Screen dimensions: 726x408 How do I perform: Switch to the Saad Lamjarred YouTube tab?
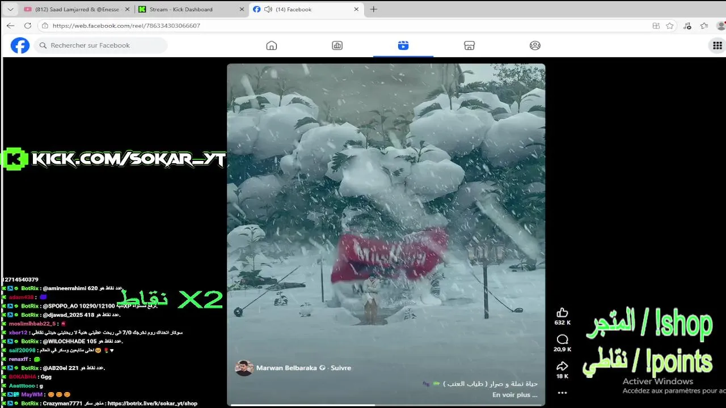pos(77,9)
